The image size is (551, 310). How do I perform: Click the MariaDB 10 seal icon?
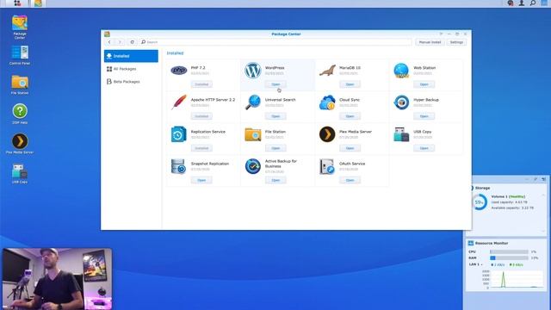tap(327, 71)
